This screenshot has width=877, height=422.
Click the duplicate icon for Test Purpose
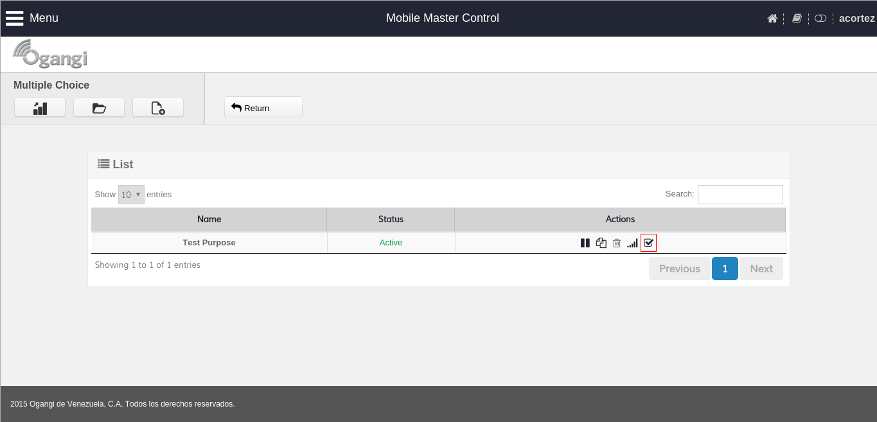(601, 243)
